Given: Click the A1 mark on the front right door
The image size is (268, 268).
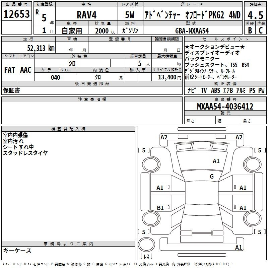Looking at the screenshot, I should 243,188.
